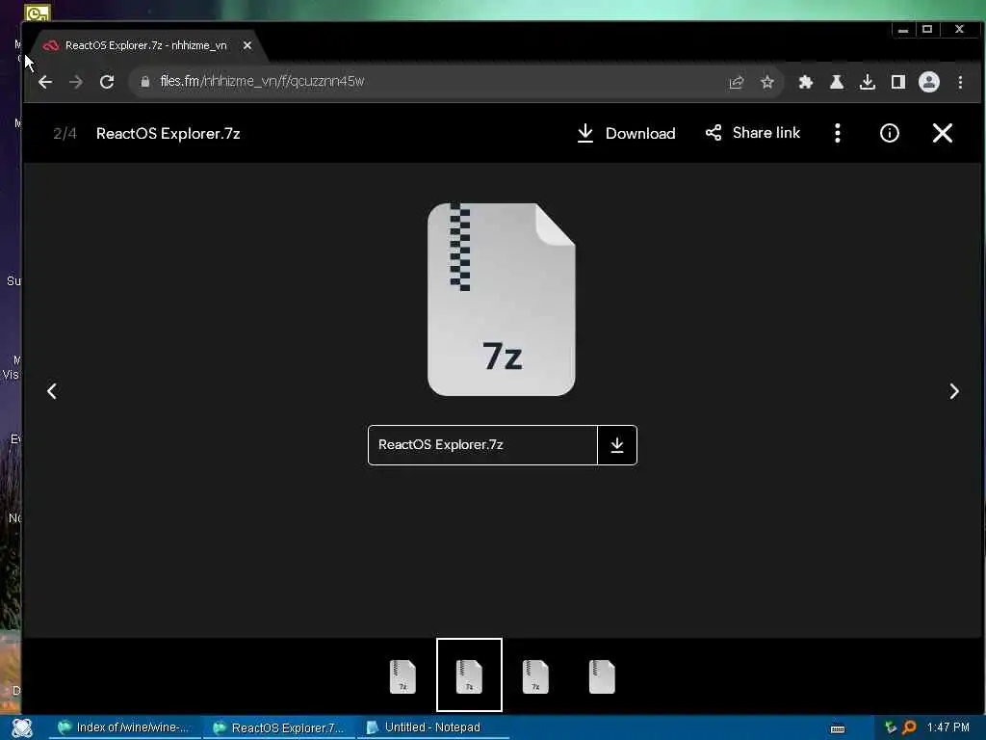Open the browser extensions puzzle icon
This screenshot has width=986, height=740.
point(806,83)
